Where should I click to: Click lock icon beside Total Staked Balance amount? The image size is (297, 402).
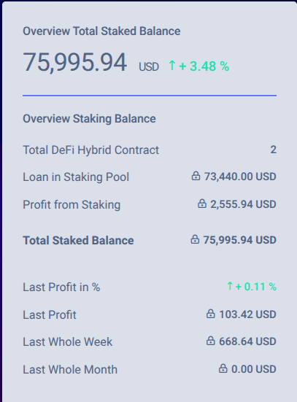[195, 239]
